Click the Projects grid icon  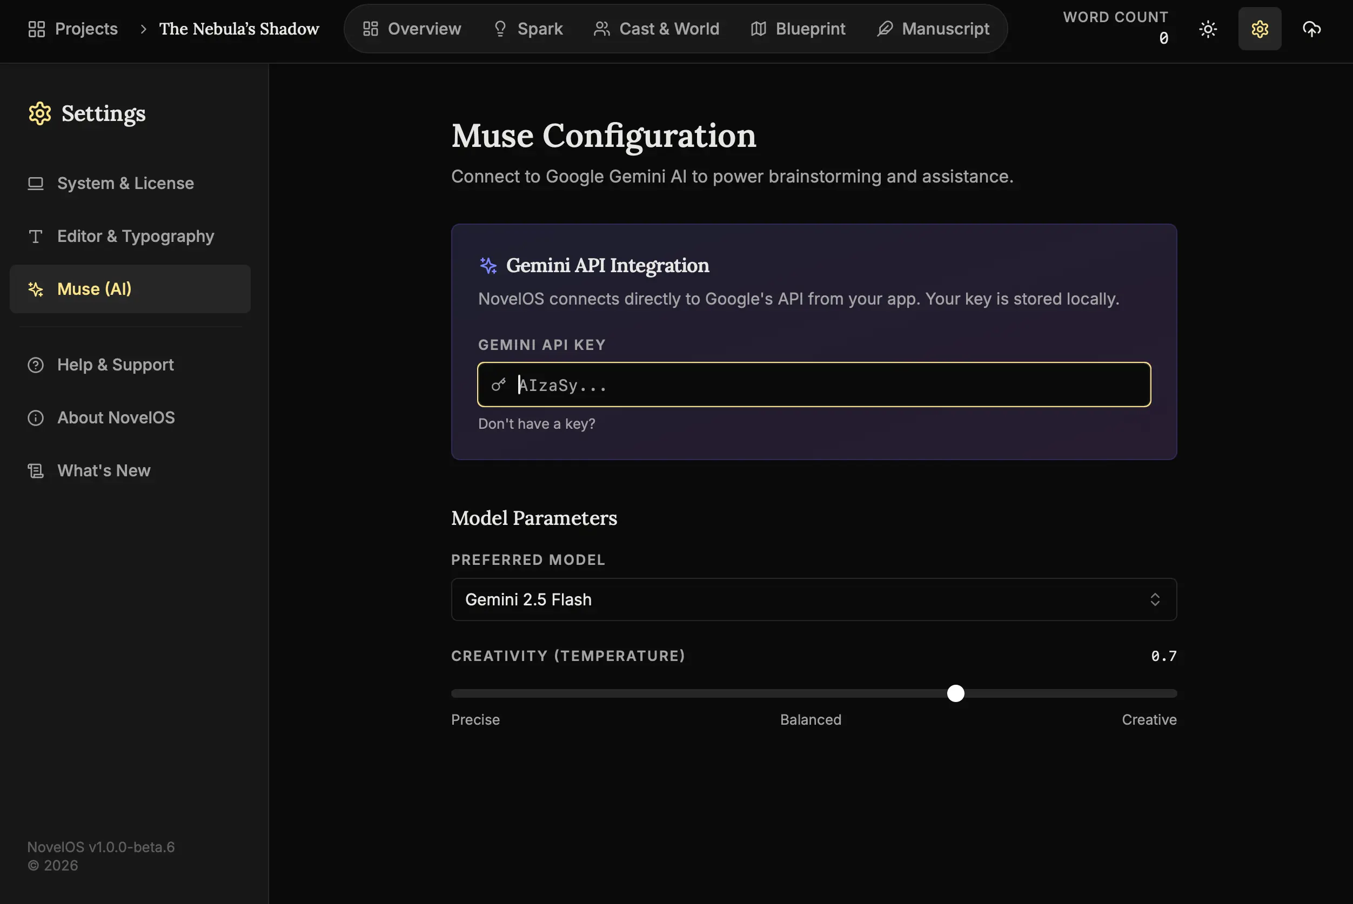(x=36, y=29)
